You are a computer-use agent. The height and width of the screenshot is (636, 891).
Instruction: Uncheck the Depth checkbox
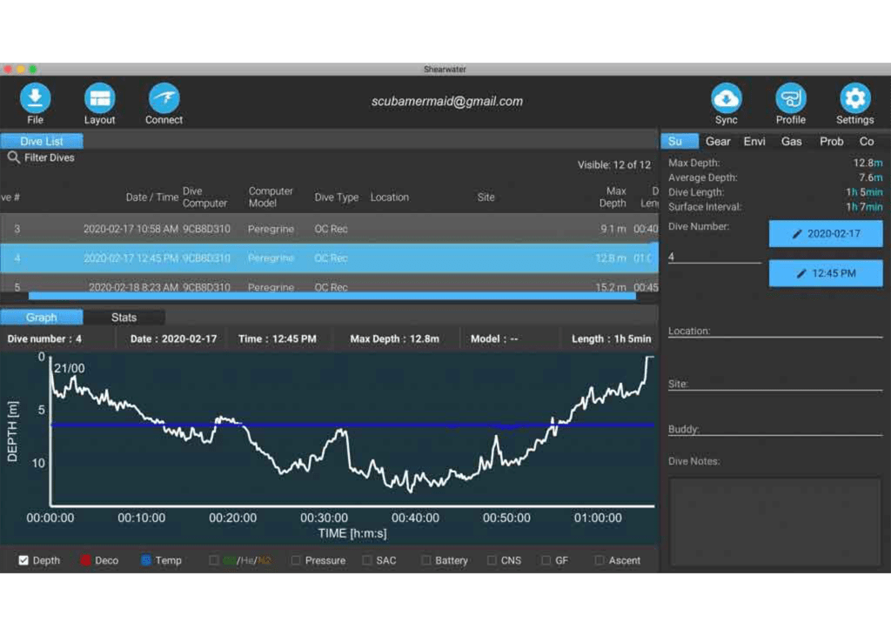coord(23,560)
